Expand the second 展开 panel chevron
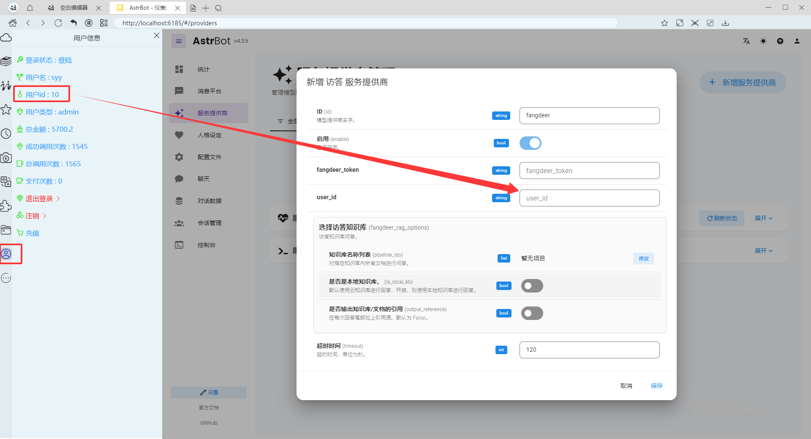 tap(763, 250)
